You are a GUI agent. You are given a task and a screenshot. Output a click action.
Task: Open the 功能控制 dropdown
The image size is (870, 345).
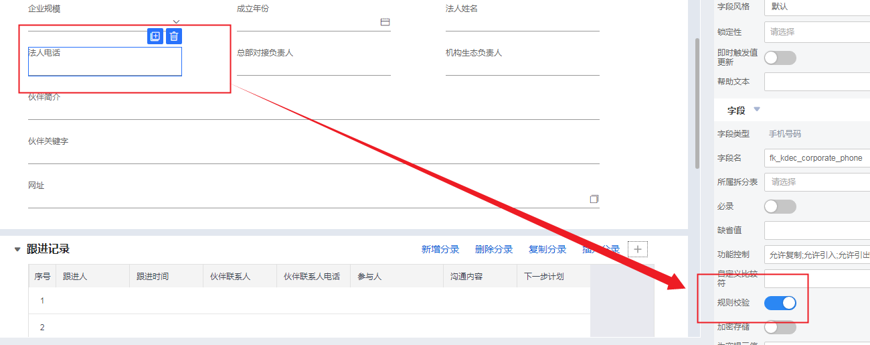point(817,255)
